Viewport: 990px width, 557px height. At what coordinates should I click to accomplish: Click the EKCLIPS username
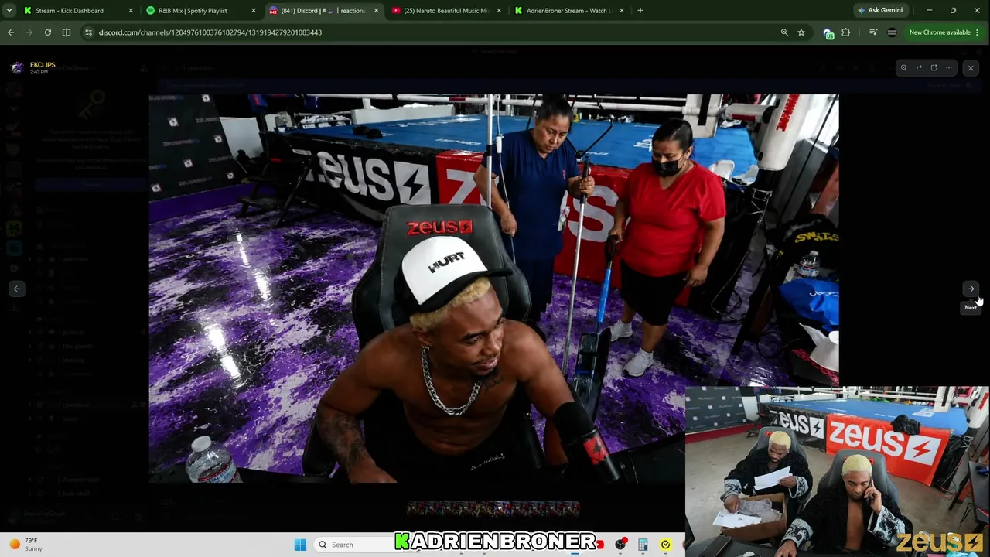pyautogui.click(x=43, y=65)
